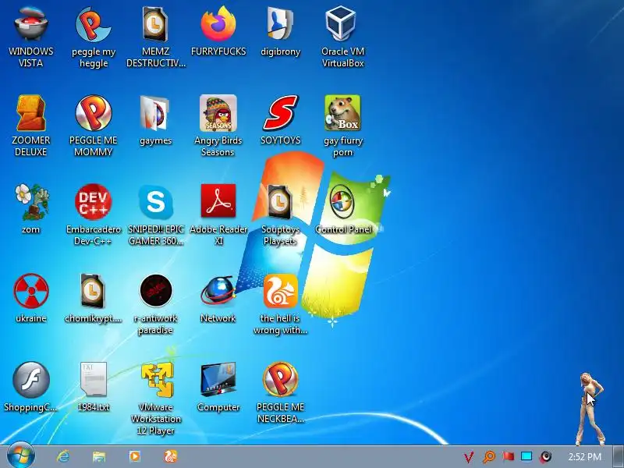Image resolution: width=624 pixels, height=468 pixels.
Task: Select the peggle my heggle shortcut
Action: click(93, 25)
